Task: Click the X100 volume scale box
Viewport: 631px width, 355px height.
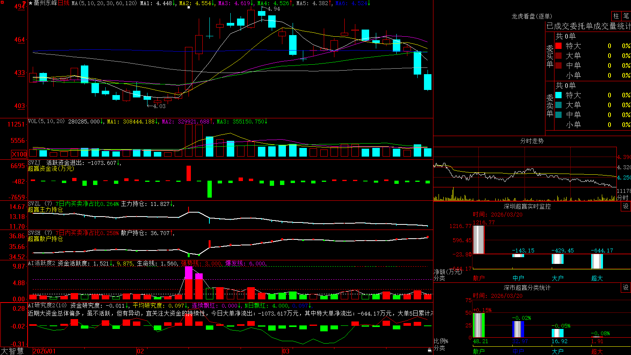Action: pyautogui.click(x=19, y=154)
